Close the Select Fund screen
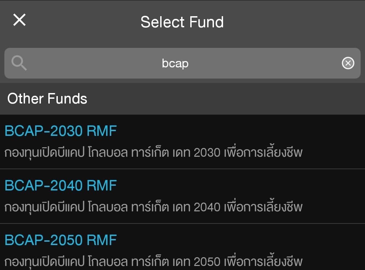365x270 pixels. 19,20
